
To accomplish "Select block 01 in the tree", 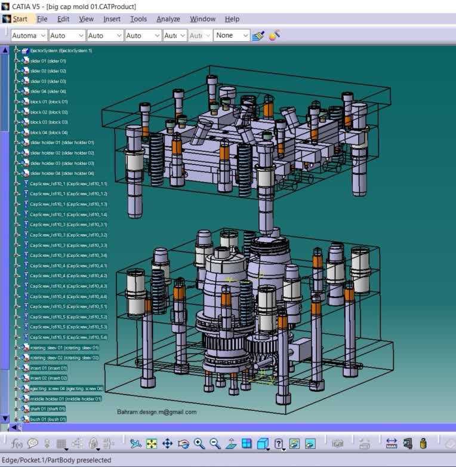I will click(49, 102).
